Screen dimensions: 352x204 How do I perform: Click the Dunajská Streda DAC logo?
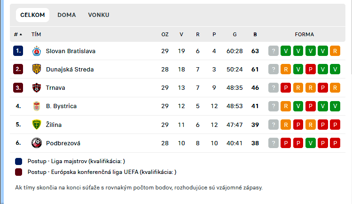36,69
